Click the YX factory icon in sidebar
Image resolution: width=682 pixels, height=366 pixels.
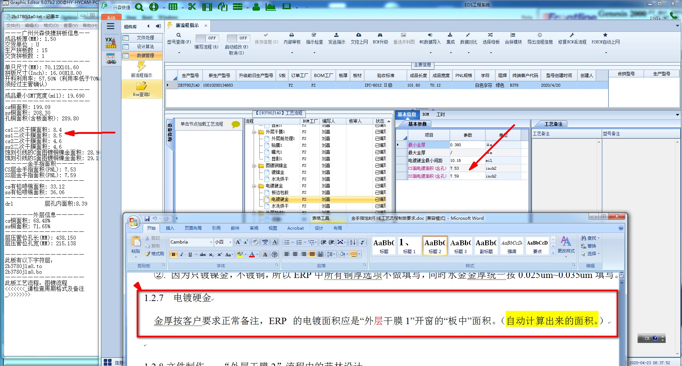coord(111,43)
